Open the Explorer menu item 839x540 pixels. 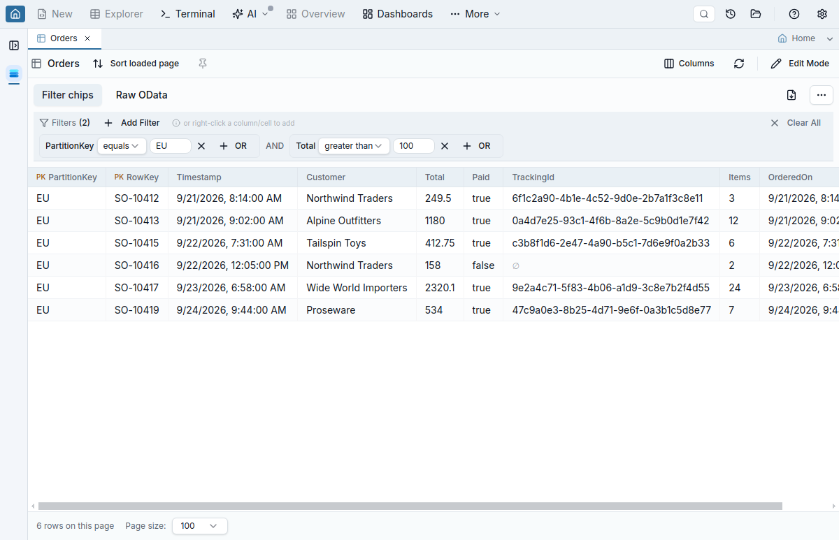pos(117,14)
